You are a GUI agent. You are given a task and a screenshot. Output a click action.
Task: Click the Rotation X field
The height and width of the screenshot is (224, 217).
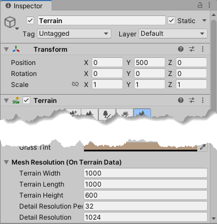[x=107, y=73]
